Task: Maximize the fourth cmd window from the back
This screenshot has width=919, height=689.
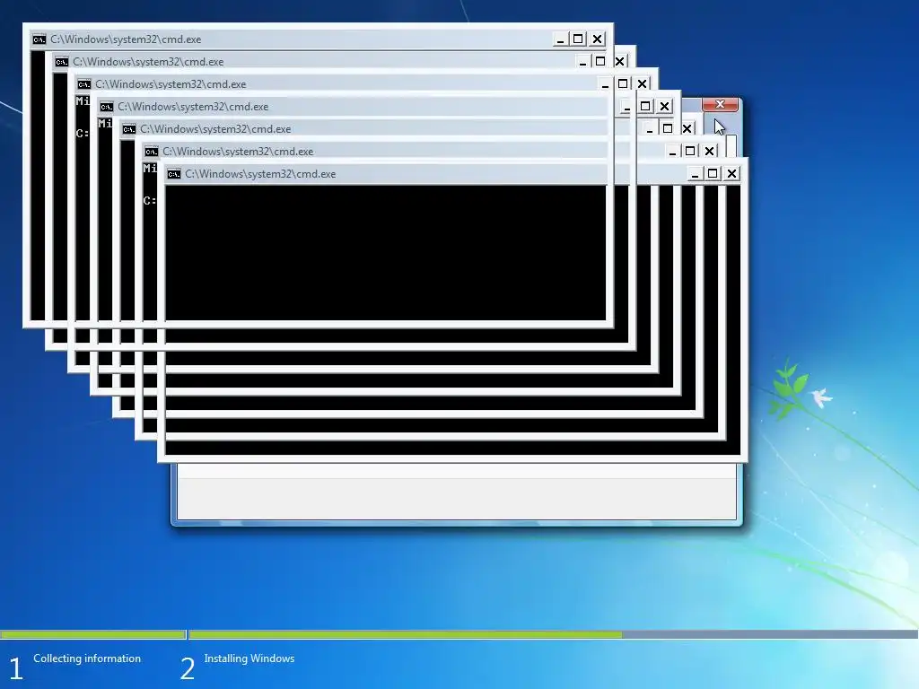Action: 645,106
